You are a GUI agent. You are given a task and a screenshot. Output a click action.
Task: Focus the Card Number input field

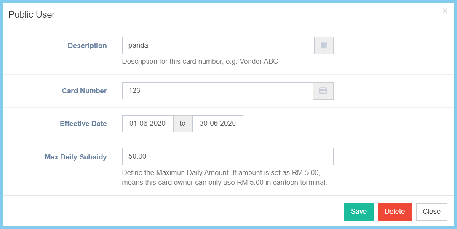pos(217,91)
